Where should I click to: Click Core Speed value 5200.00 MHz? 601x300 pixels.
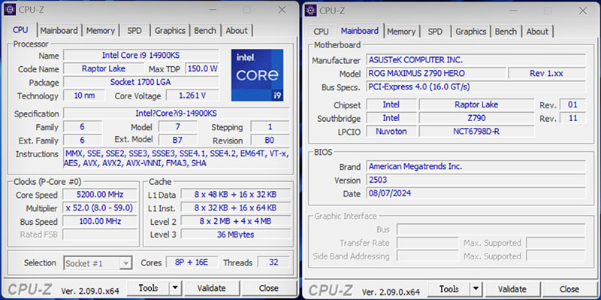100,195
